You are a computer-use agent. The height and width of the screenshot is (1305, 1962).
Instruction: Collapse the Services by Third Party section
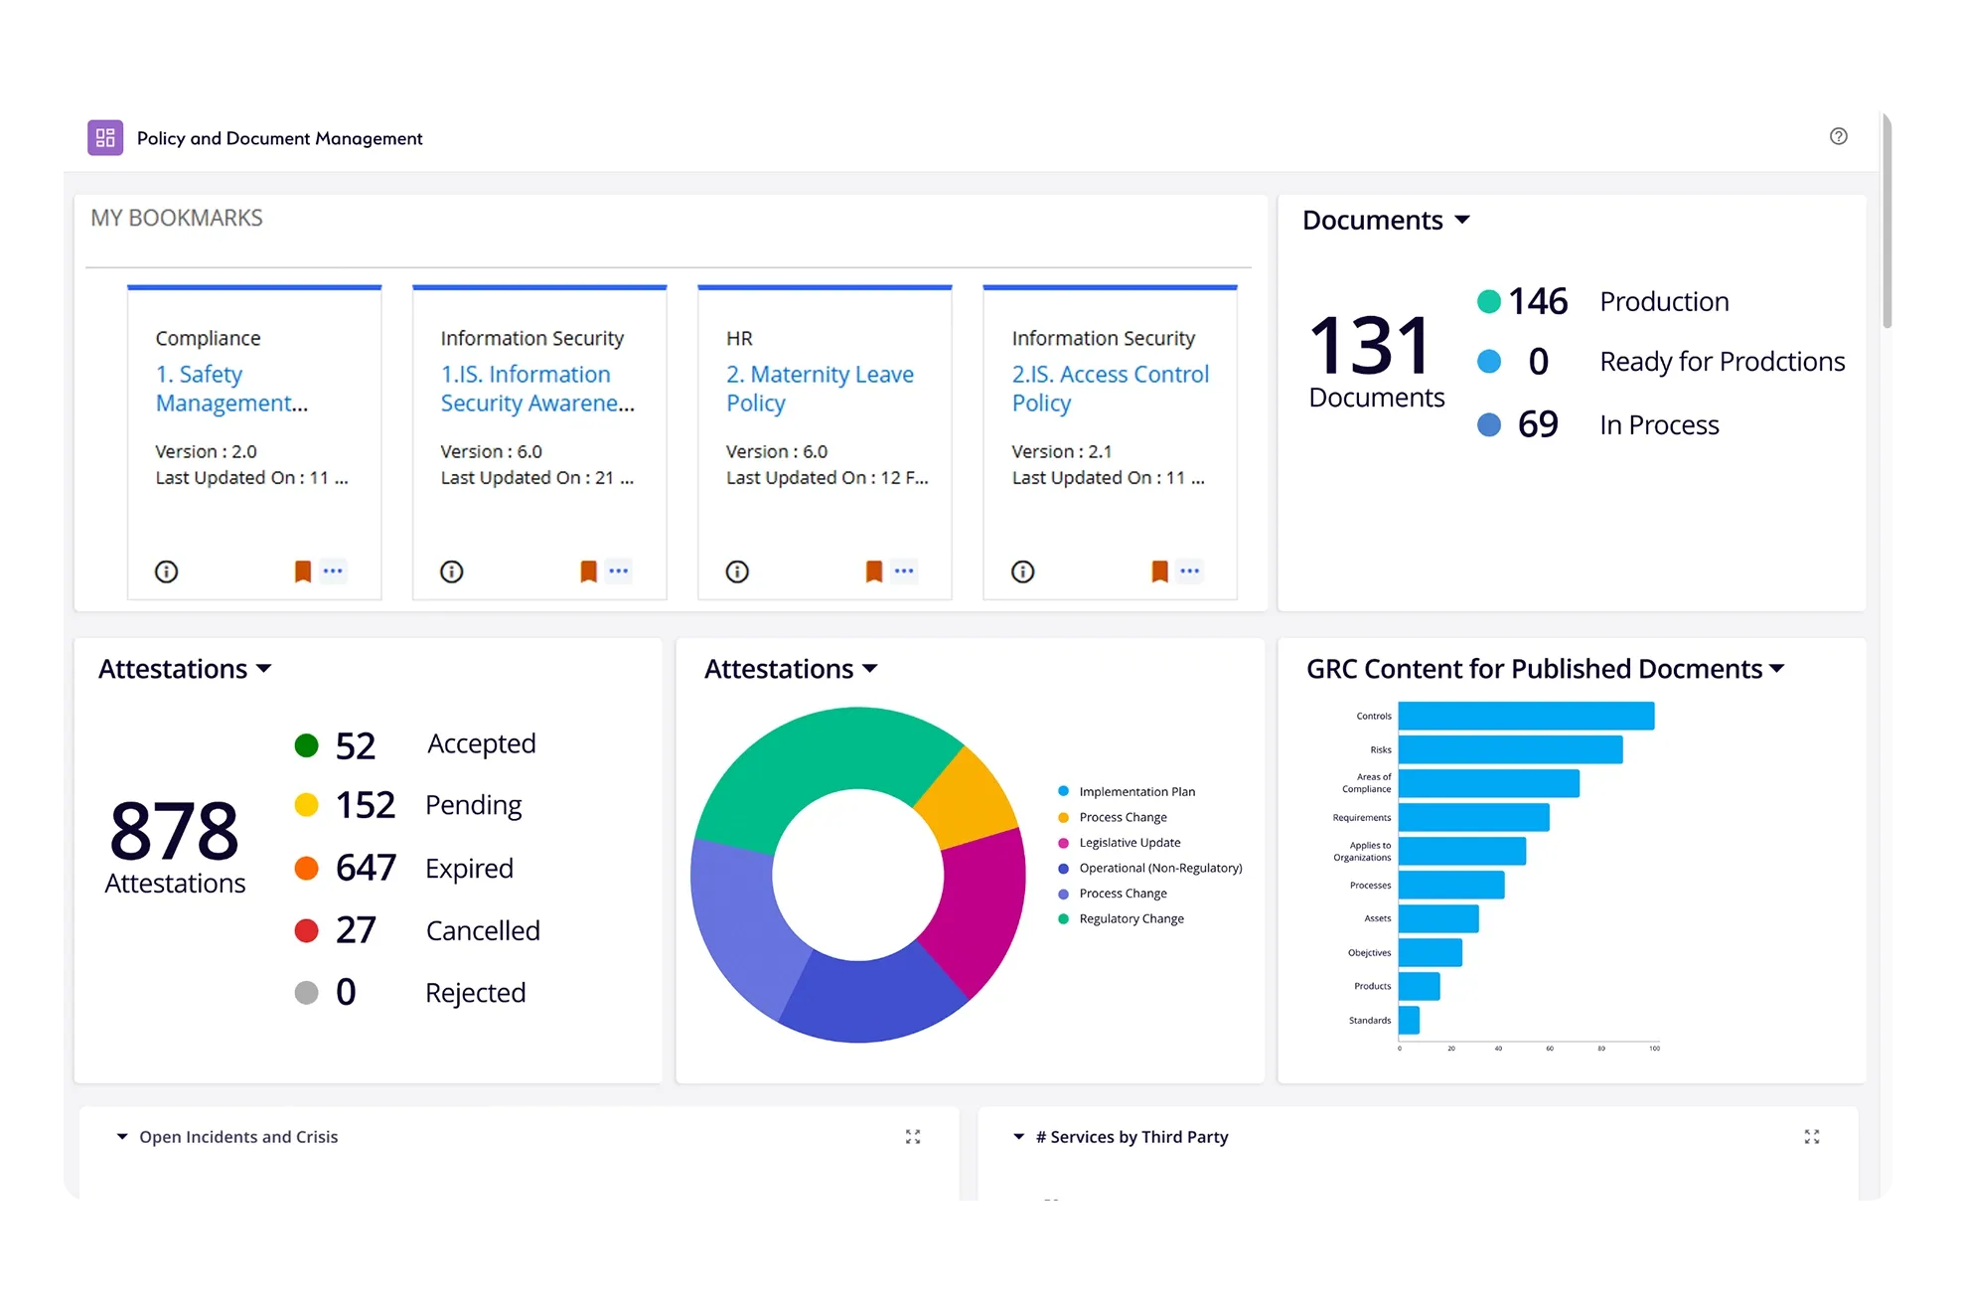pos(1016,1136)
